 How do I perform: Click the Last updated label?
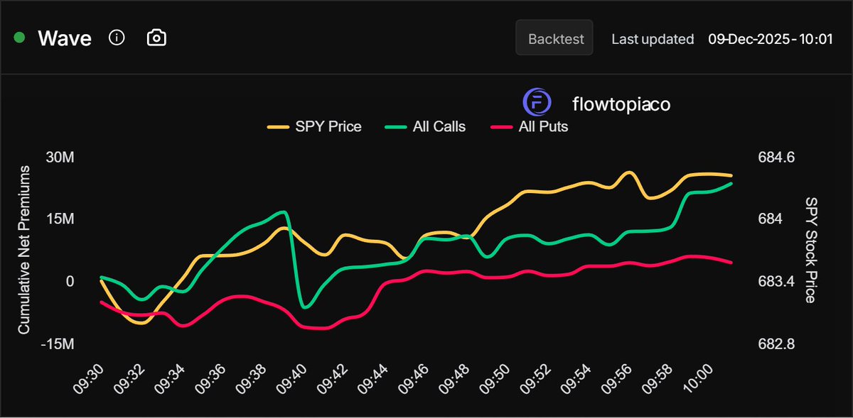pyautogui.click(x=652, y=39)
